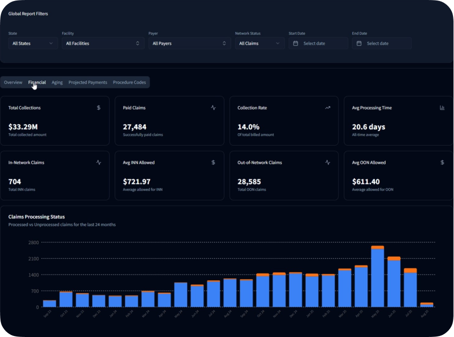Click the bar chart icon on Avg Processing Time card

[441, 107]
